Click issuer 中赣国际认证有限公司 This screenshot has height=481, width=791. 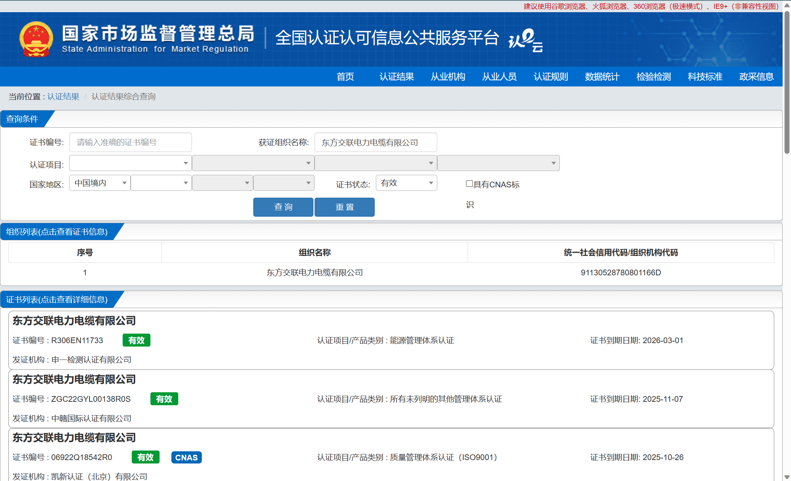pos(91,418)
